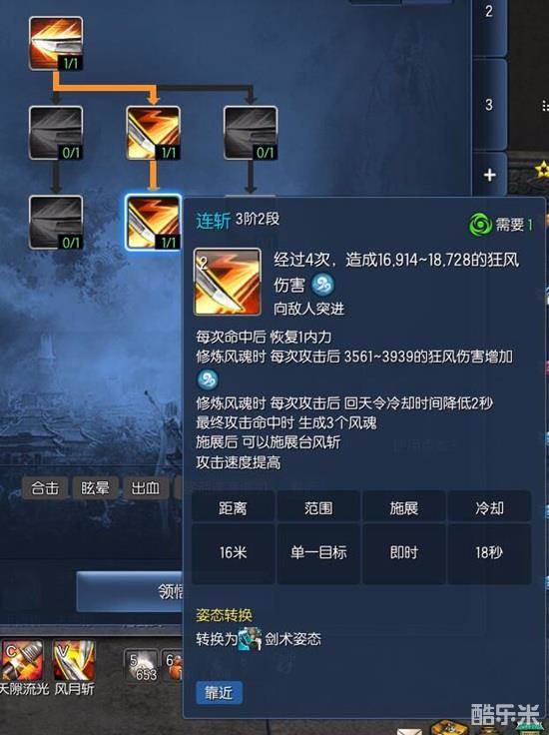Click the green skill point icon beside 需要

tap(480, 225)
